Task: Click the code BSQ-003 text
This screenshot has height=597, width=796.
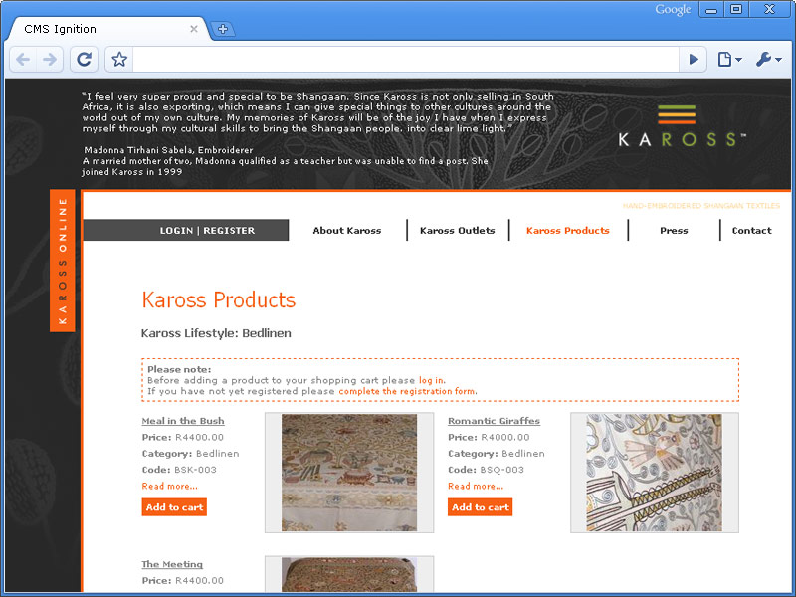Action: pyautogui.click(x=502, y=470)
